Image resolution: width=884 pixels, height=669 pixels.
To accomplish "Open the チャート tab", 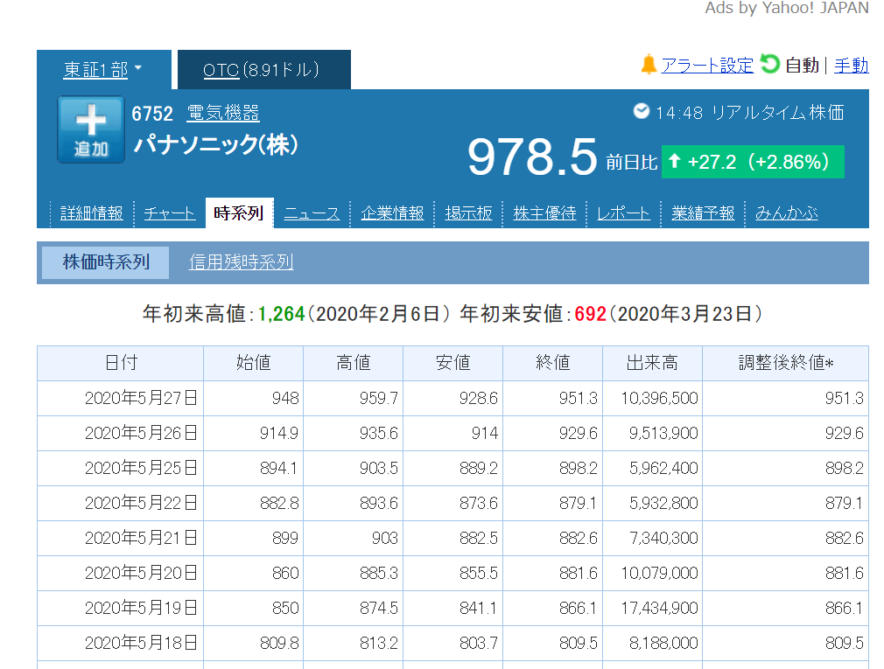I will [x=170, y=213].
